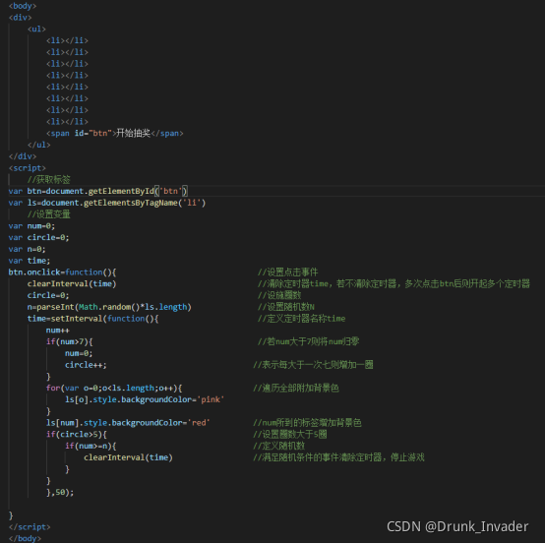Click the opening <body> tag line
The width and height of the screenshot is (545, 544).
23,6
